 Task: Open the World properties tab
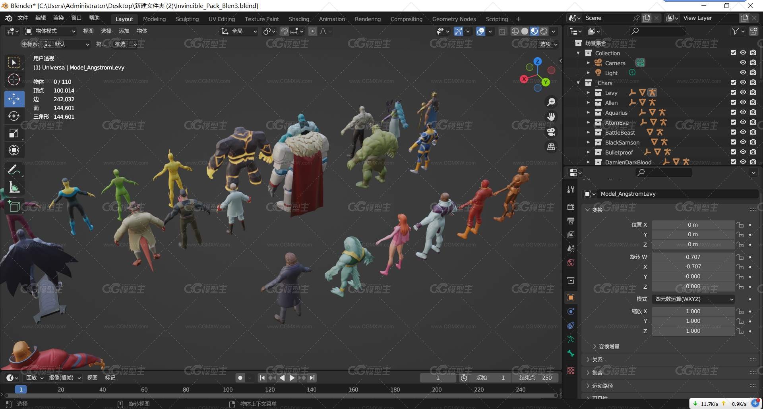(x=571, y=262)
